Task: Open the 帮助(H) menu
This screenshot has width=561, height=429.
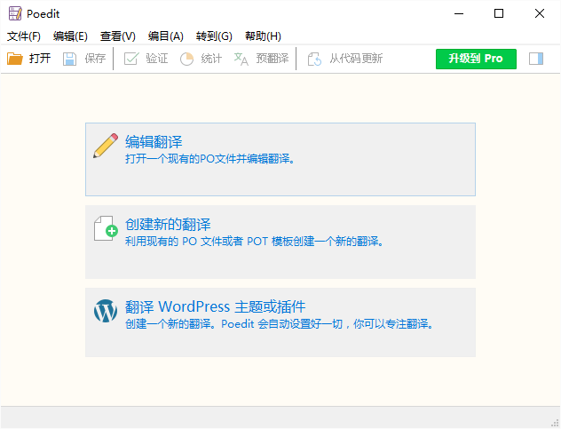Action: pos(263,36)
